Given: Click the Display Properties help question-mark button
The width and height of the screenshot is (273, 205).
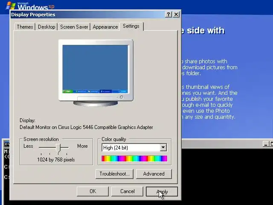Looking at the screenshot, I should [x=168, y=14].
